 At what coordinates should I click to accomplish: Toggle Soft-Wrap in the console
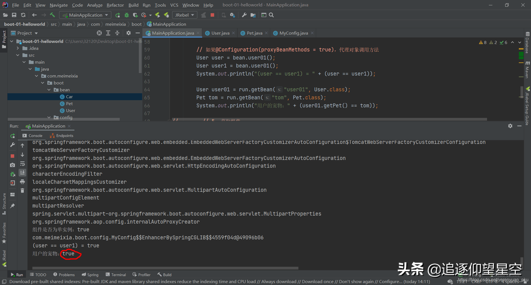pos(22,164)
